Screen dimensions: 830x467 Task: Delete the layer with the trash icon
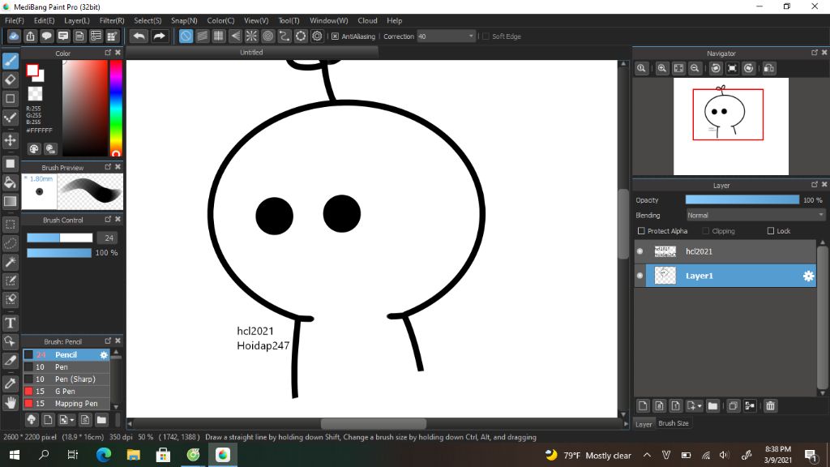770,406
